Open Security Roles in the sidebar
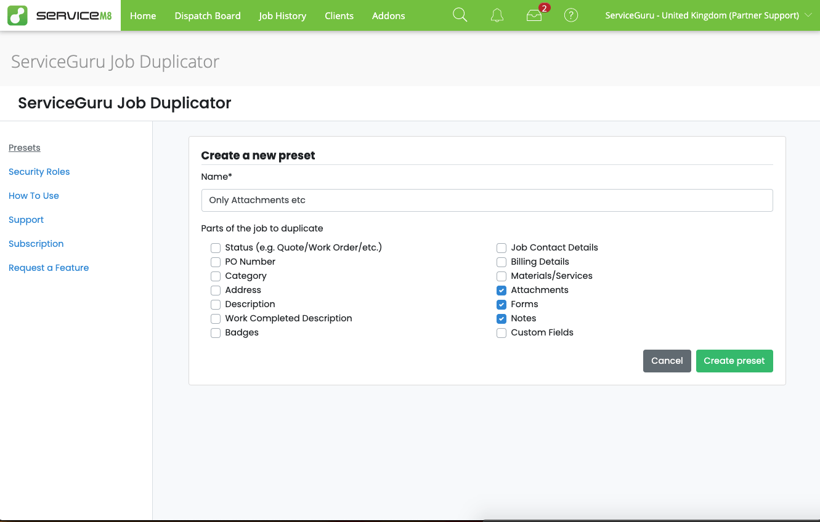The width and height of the screenshot is (820, 522). [39, 172]
